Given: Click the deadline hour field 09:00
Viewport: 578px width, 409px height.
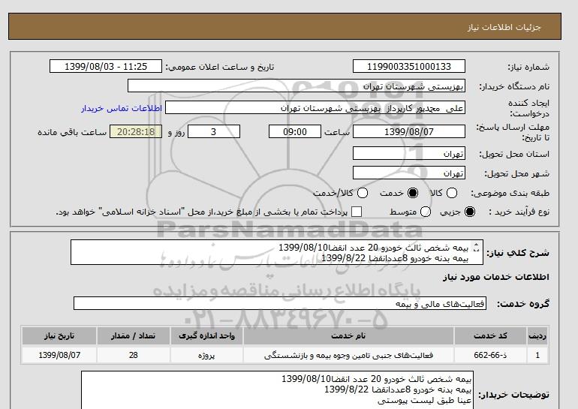Looking at the screenshot, I should (295, 131).
